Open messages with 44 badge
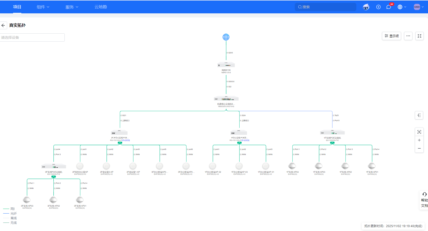Screen dimensions: 428x231 [x=389, y=7]
